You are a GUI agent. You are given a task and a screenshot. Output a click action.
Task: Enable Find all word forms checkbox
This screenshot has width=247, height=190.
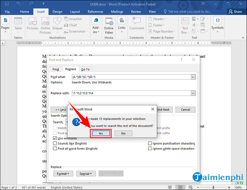click(55, 148)
